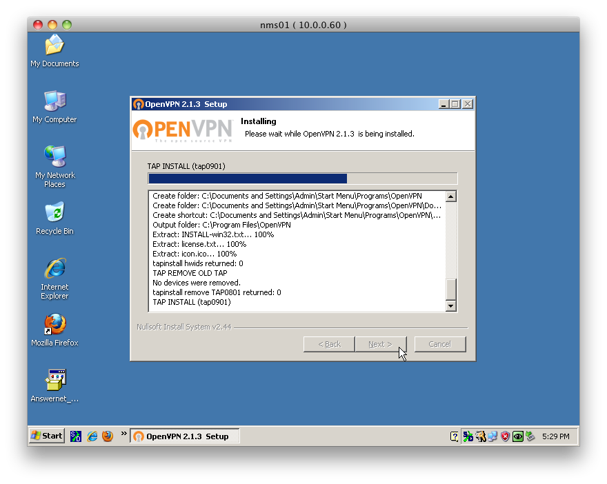Select log line 'Output folder: C:\Program Files\OpenVPN'
Screen dimensions: 607x484
coord(221,225)
